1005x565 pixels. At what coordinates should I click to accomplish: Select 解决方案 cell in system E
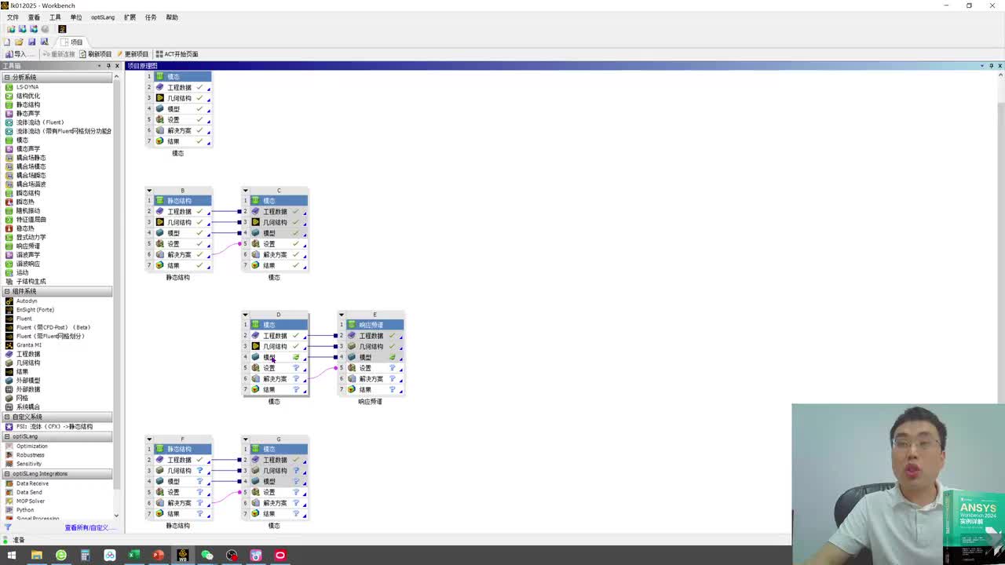pyautogui.click(x=375, y=379)
